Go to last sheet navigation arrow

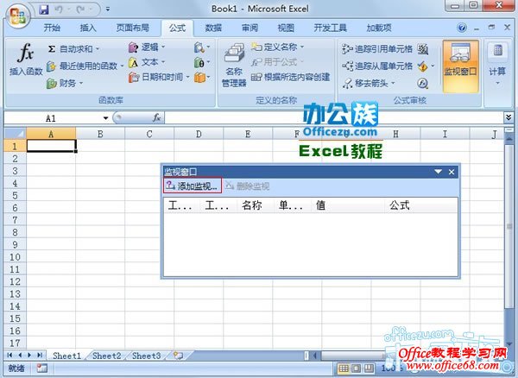tap(40, 356)
